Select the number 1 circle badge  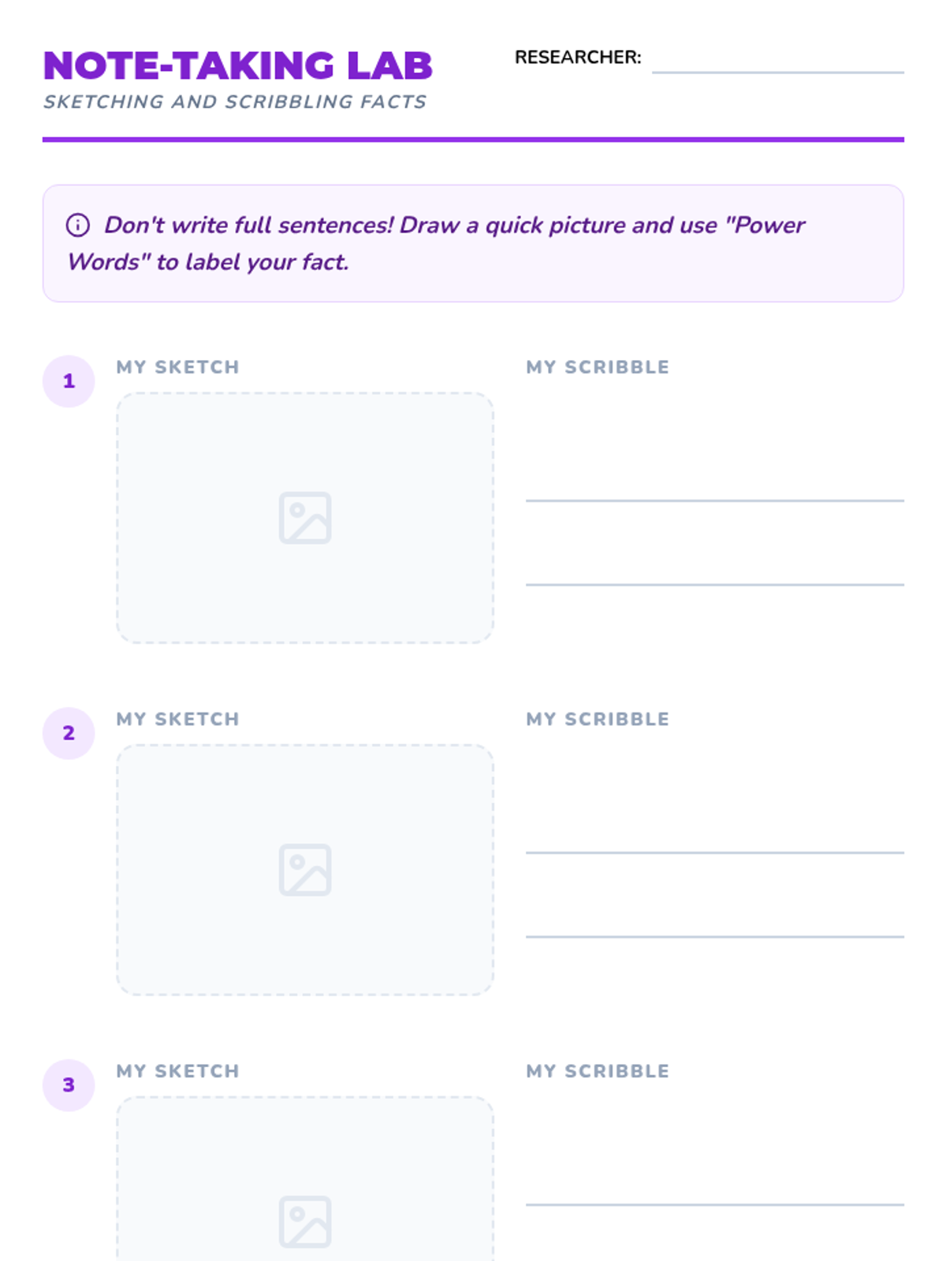69,381
